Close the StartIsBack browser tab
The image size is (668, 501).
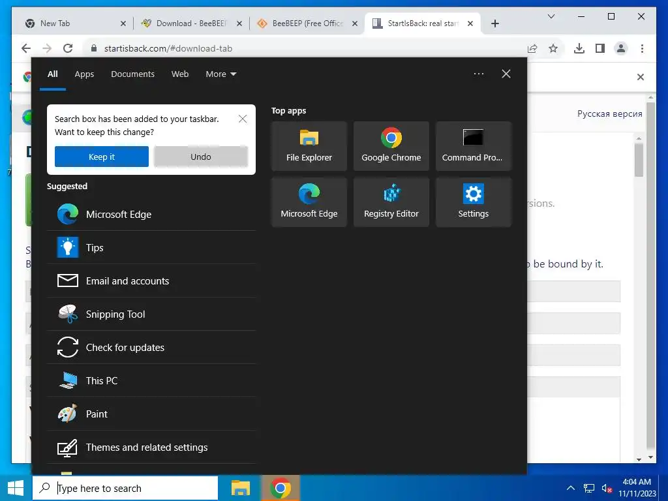pos(470,23)
